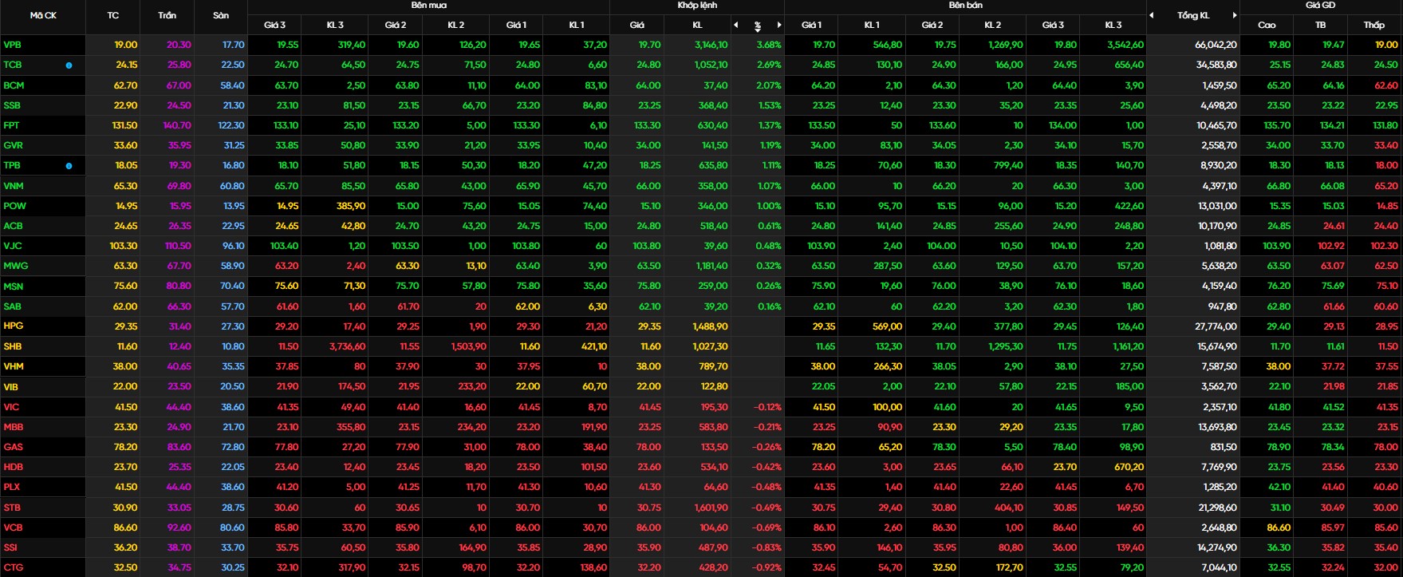Click the right arrow beside Tổng KL header
The height and width of the screenshot is (577, 1403).
[x=1235, y=15]
